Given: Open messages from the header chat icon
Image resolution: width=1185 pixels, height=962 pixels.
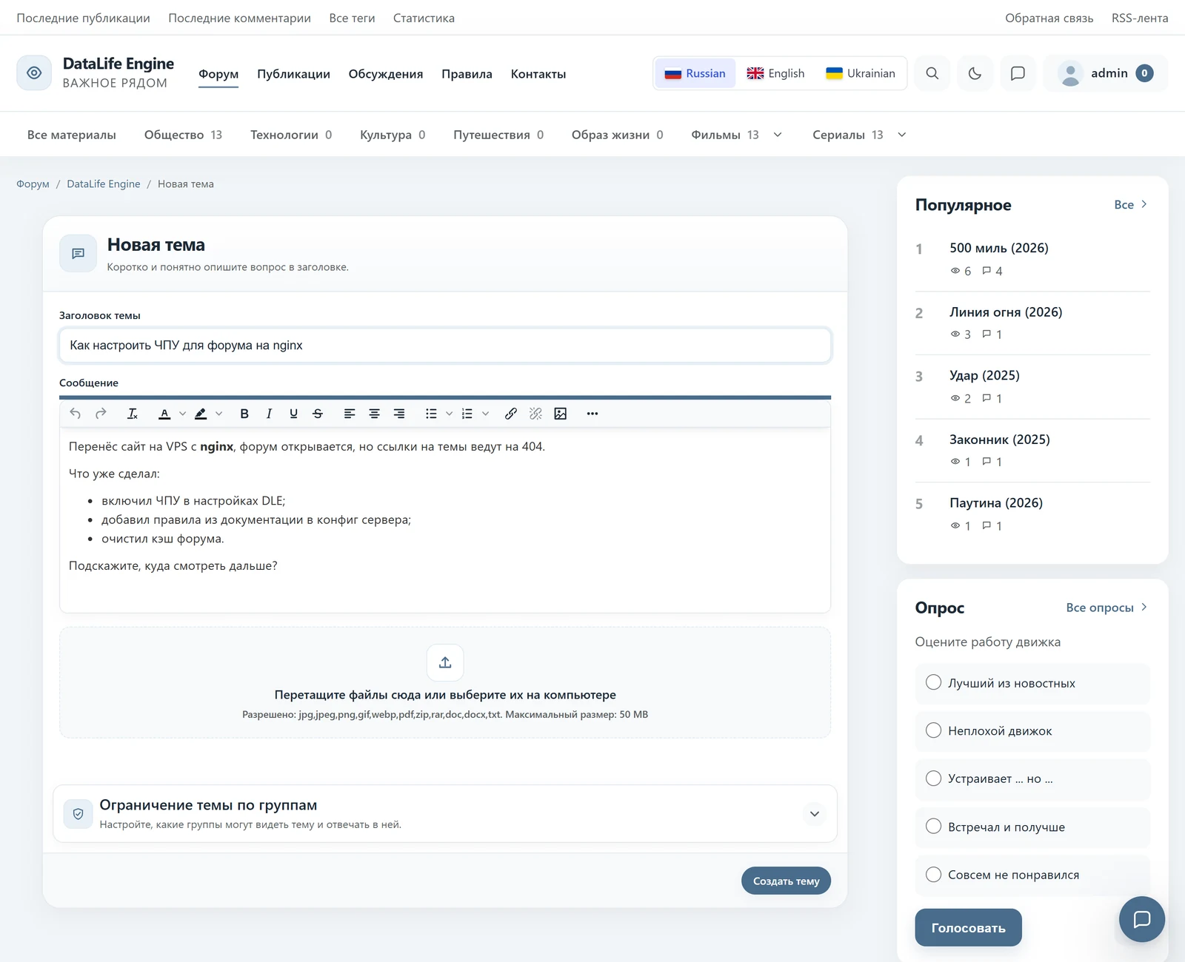Looking at the screenshot, I should point(1018,73).
